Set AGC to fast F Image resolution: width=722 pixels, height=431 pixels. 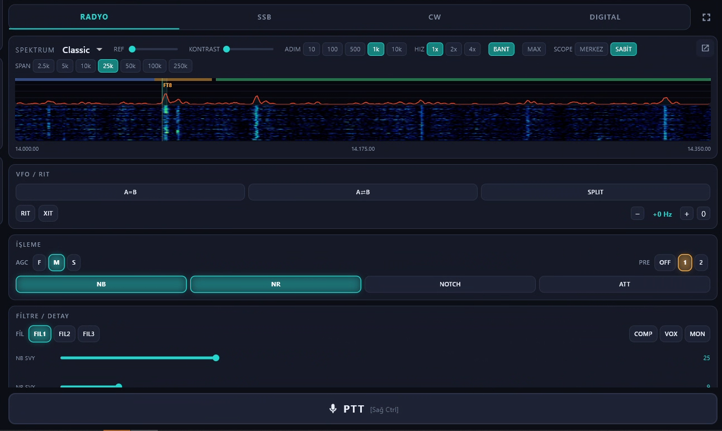[39, 262]
